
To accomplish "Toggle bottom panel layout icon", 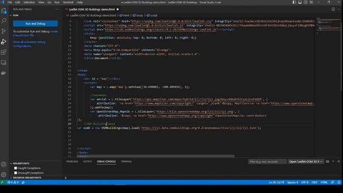I will click(x=300, y=2).
